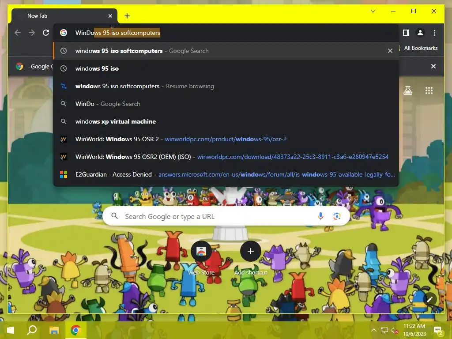Open the notification center icon
The height and width of the screenshot is (339, 452).
point(438,330)
